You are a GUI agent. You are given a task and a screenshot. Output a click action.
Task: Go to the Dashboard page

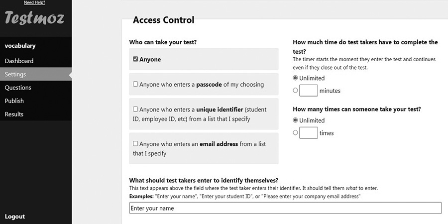pos(19,61)
